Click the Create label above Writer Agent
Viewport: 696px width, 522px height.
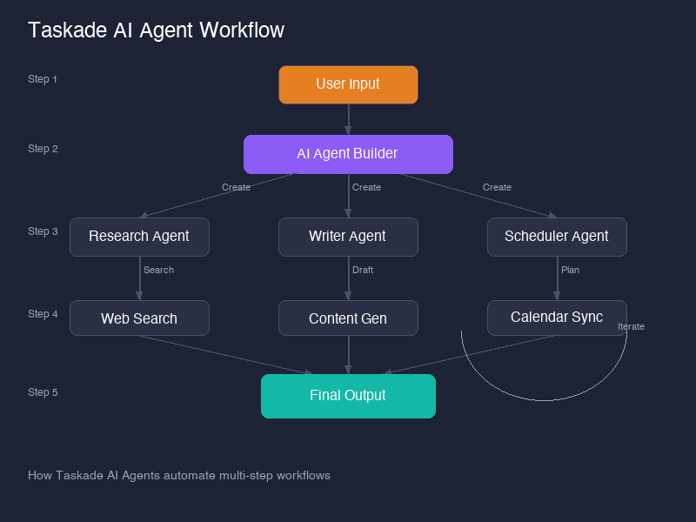[x=366, y=187]
